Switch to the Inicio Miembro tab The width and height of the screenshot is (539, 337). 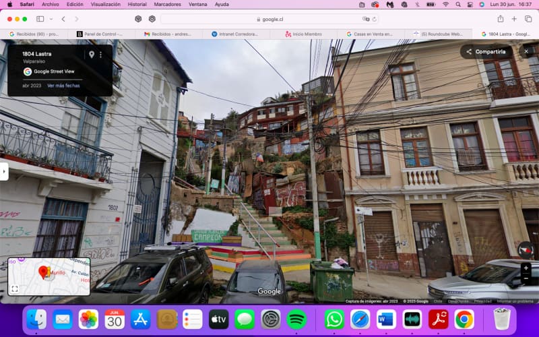(x=304, y=34)
